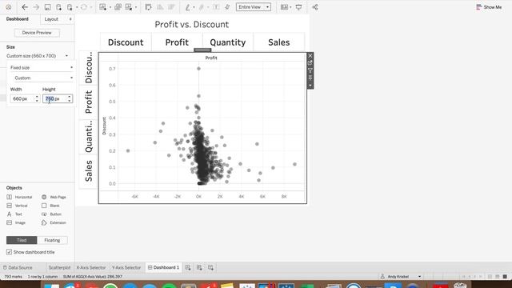This screenshot has height=288, width=512.
Task: Undo with the back arrow
Action: pos(25,7)
